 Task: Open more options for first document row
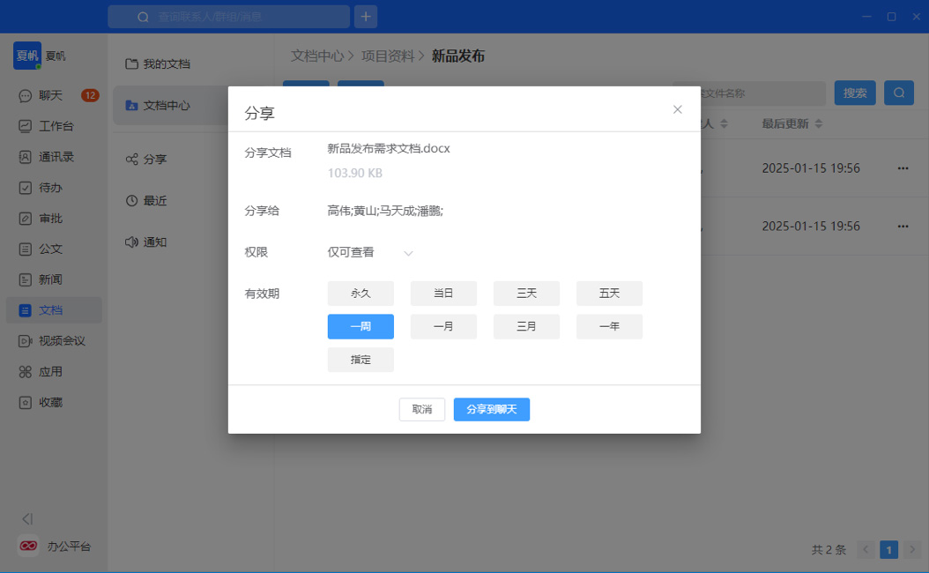[x=902, y=168]
